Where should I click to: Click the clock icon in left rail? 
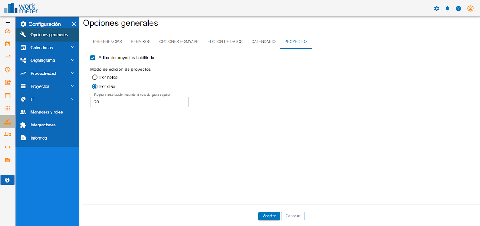[x=7, y=70]
